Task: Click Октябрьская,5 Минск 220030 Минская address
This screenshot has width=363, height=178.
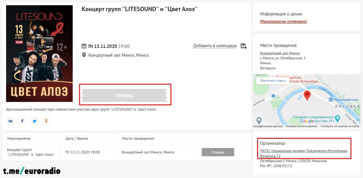Action: (x=293, y=161)
